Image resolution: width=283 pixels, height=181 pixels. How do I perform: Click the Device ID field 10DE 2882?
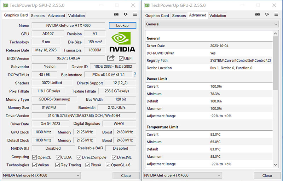(x=113, y=66)
